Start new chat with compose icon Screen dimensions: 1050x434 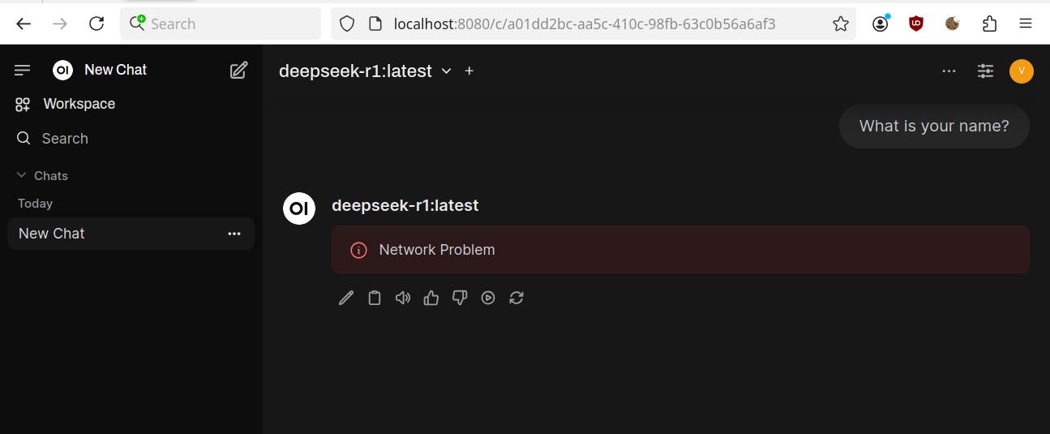pos(238,71)
